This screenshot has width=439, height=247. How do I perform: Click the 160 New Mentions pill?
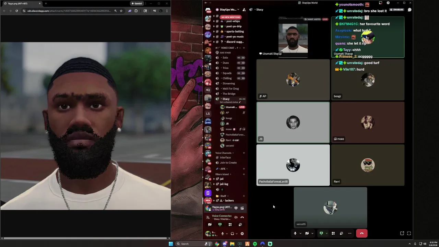[x=230, y=17]
